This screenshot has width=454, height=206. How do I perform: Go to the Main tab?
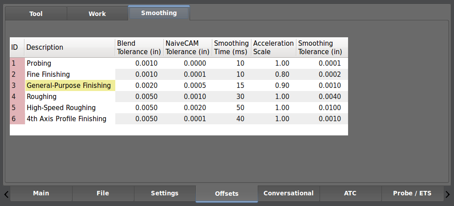coord(41,193)
